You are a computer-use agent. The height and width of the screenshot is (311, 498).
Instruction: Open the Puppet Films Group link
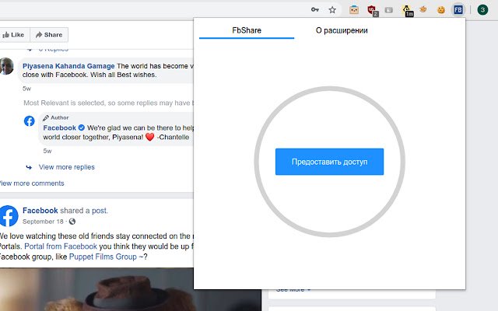[x=103, y=257]
